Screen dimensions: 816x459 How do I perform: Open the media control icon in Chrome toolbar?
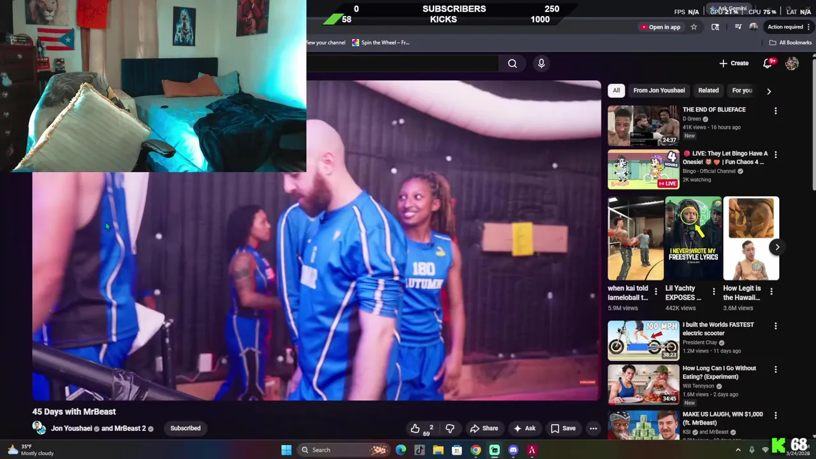coord(738,27)
